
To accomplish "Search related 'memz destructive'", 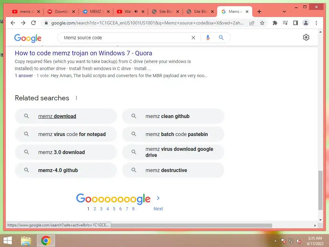I will (173, 170).
